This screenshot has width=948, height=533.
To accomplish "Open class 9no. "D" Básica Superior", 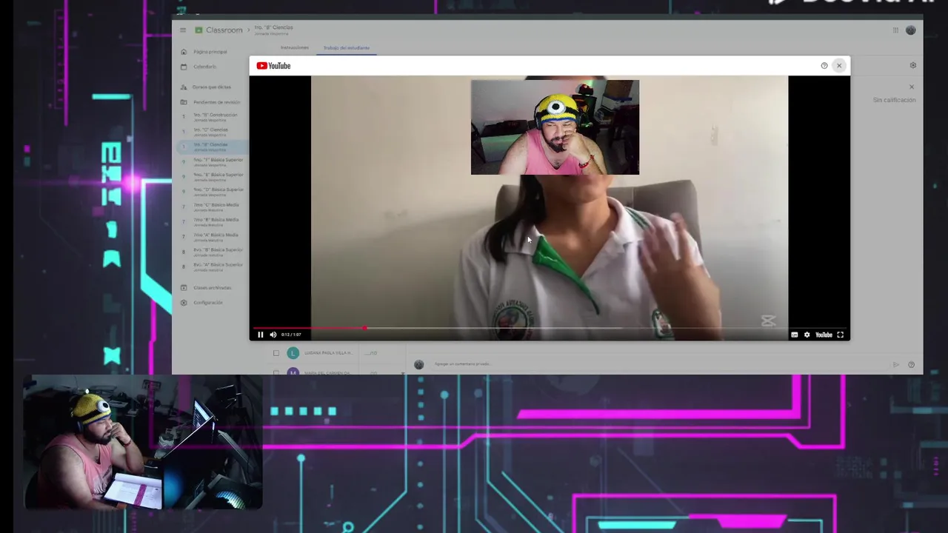I will click(218, 191).
